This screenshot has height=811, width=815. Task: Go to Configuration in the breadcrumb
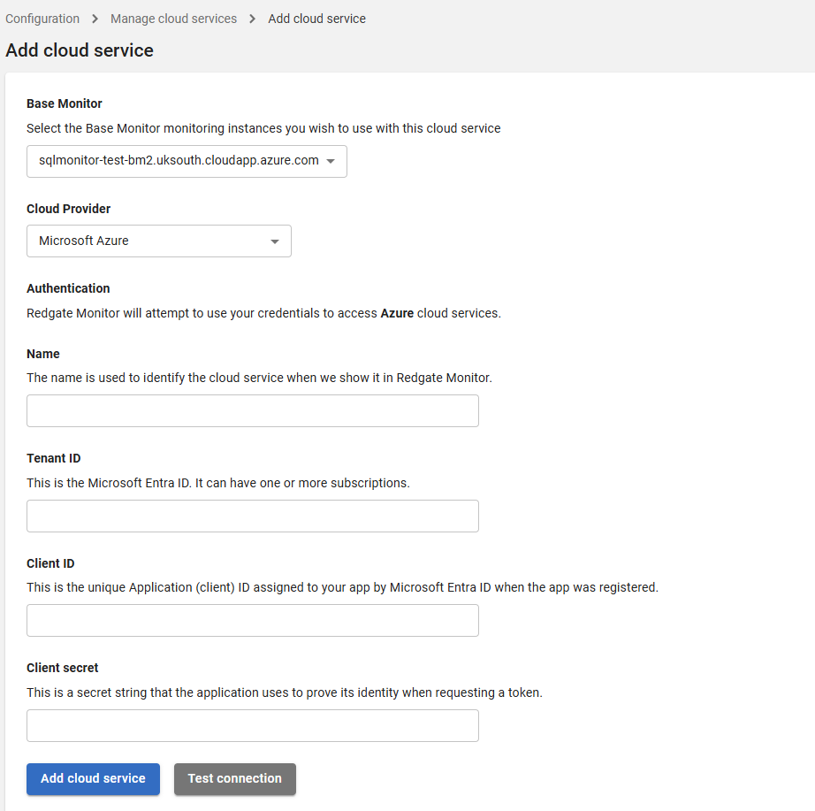point(42,19)
